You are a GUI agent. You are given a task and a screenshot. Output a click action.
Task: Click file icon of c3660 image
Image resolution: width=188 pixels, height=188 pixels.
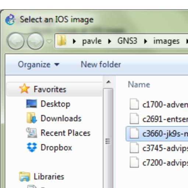(134, 133)
